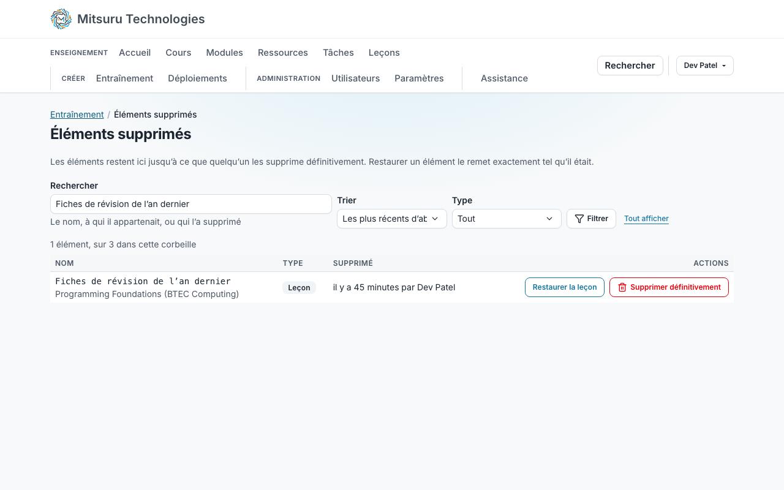Viewport: 784px width, 490px height.
Task: Click the Mitsuru Technologies title text
Action: (141, 19)
